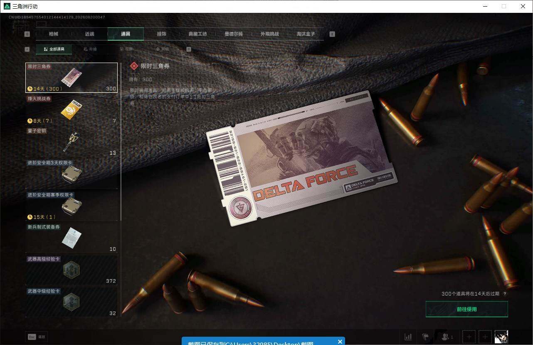Go to the 典藏工坊 tab
The width and height of the screenshot is (533, 345).
(197, 34)
